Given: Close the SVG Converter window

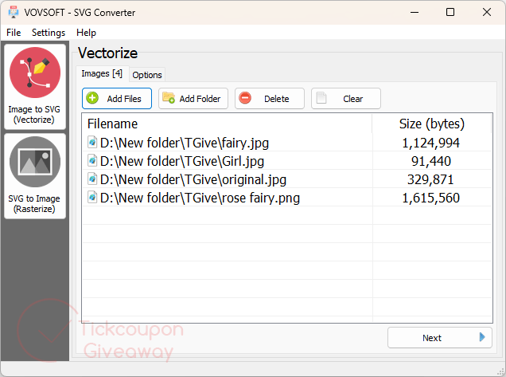Looking at the screenshot, I should coord(487,12).
